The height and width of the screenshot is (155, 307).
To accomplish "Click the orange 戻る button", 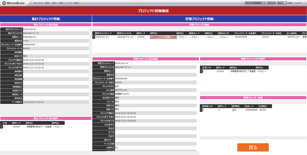I will pyautogui.click(x=253, y=148).
